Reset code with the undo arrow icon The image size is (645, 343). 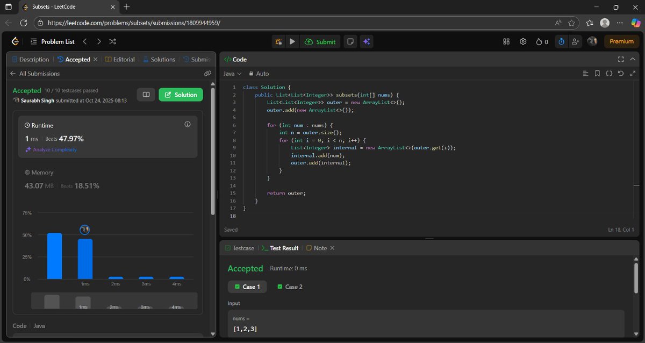621,74
